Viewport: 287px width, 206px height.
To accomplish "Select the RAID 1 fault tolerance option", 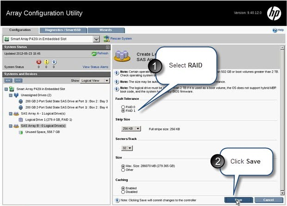I will [x=123, y=111].
